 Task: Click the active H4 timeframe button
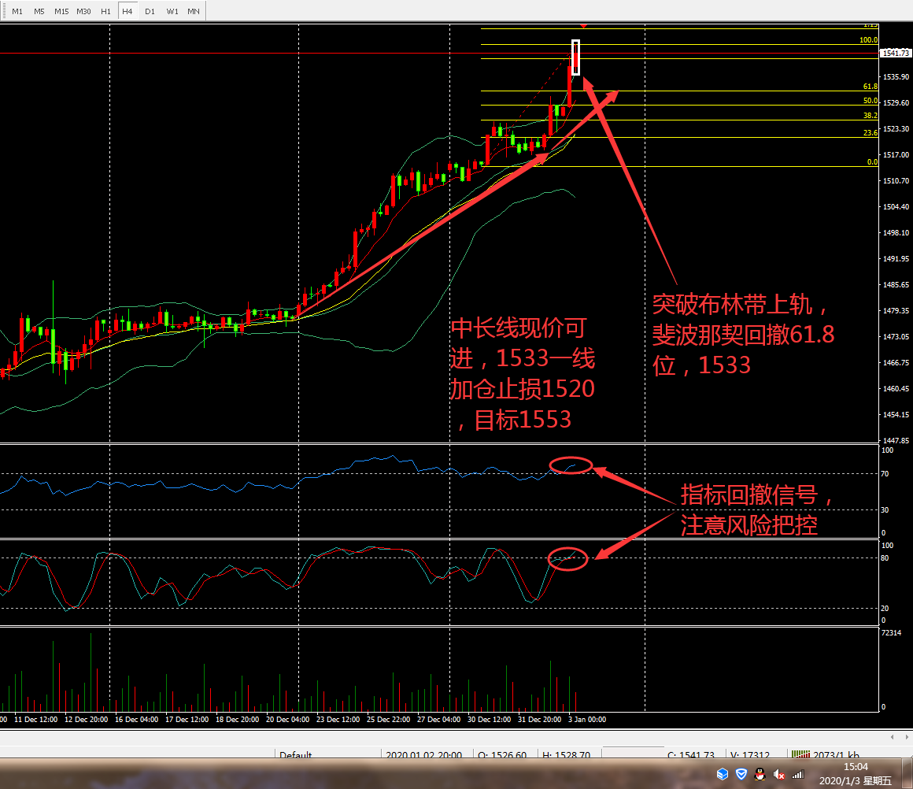click(128, 11)
